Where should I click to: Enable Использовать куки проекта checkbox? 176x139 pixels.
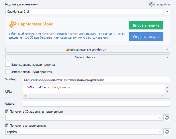coord(8,72)
